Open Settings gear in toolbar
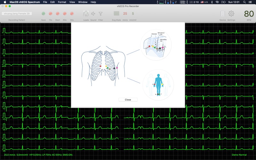The width and height of the screenshot is (256, 160). (231, 14)
